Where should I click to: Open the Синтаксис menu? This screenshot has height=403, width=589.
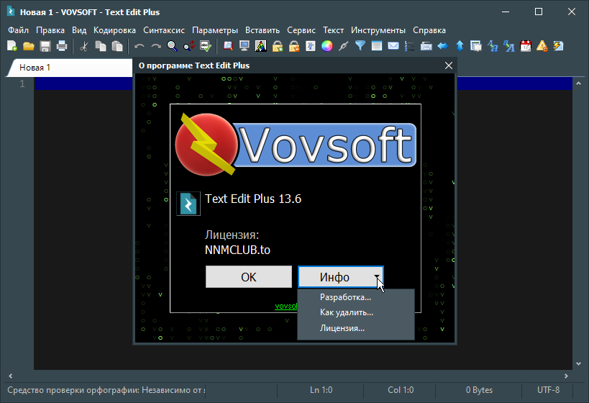(x=164, y=30)
